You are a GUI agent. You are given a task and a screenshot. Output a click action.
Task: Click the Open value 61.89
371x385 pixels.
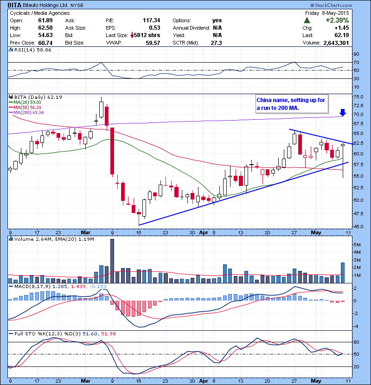(45, 20)
